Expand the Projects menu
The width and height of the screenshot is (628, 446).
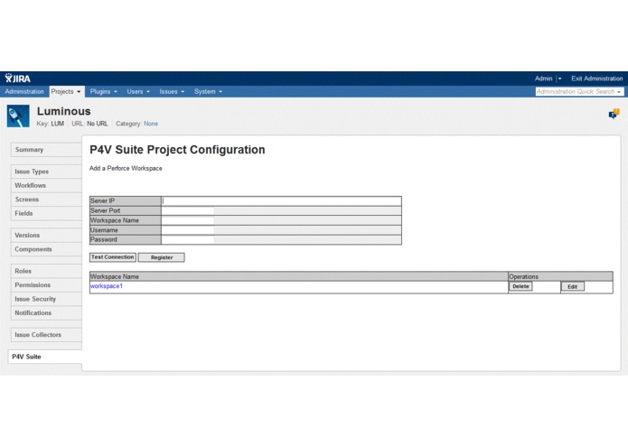pos(67,91)
